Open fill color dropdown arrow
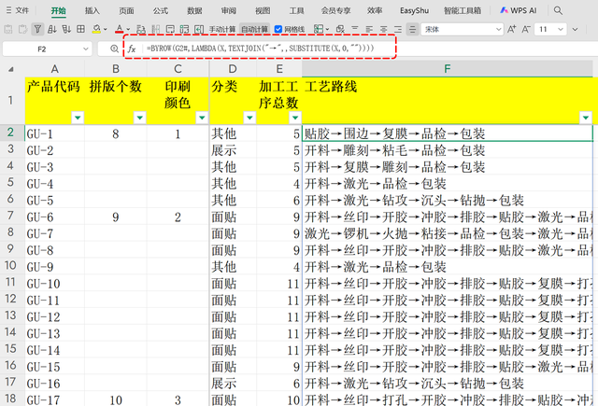The height and width of the screenshot is (406, 598). coord(106,29)
